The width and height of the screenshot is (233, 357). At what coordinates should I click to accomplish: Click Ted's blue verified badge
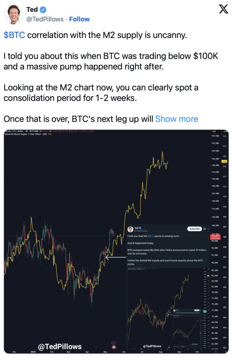tap(43, 9)
